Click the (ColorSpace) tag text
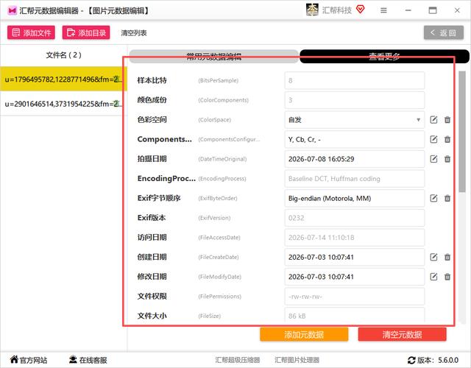The height and width of the screenshot is (368, 471). click(214, 120)
